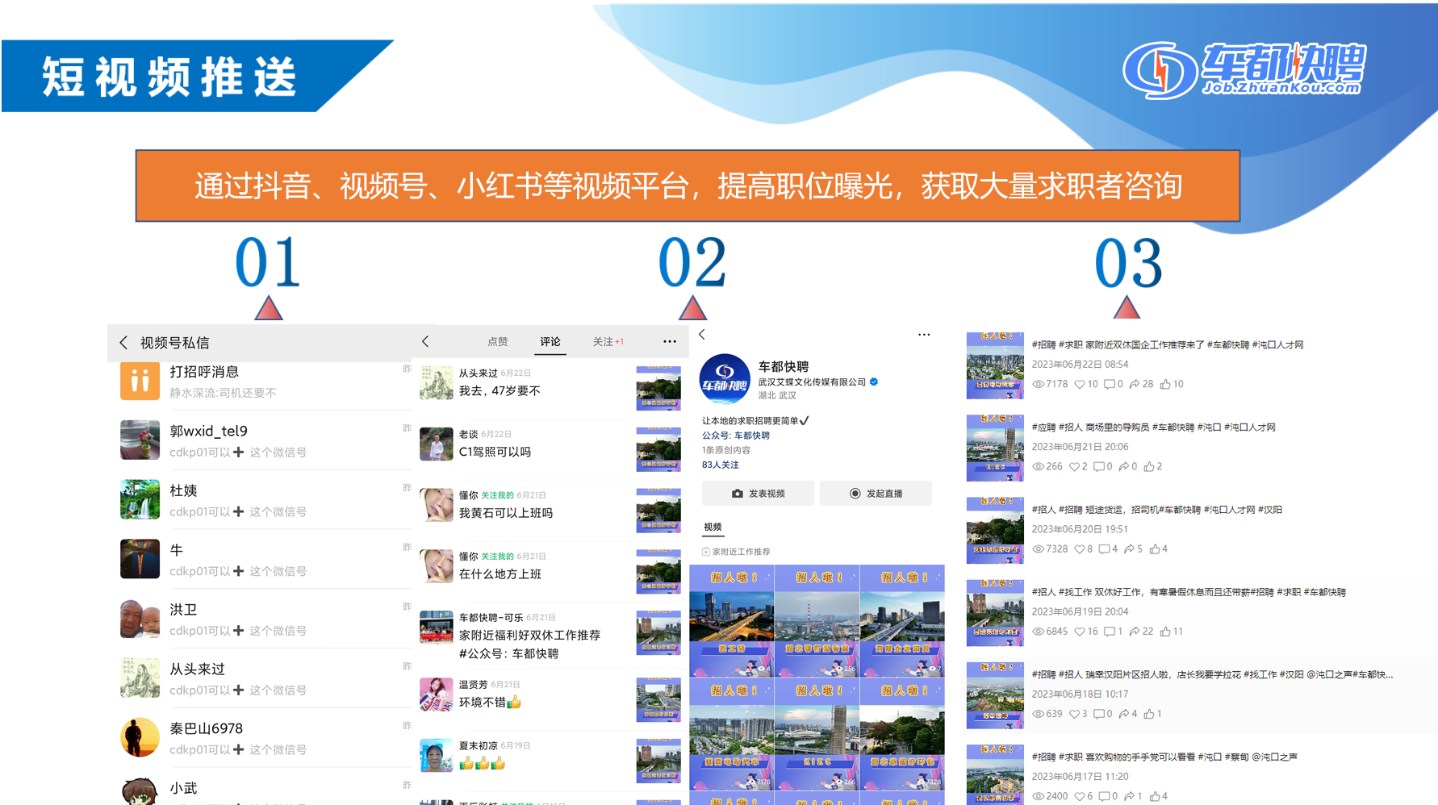Open video titled #招聘 #求职 喜欢购物的手手党可以看看

coord(1164,757)
